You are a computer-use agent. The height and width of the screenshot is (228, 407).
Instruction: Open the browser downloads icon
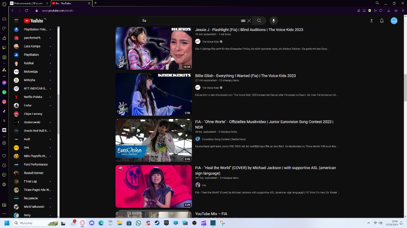click(x=389, y=11)
